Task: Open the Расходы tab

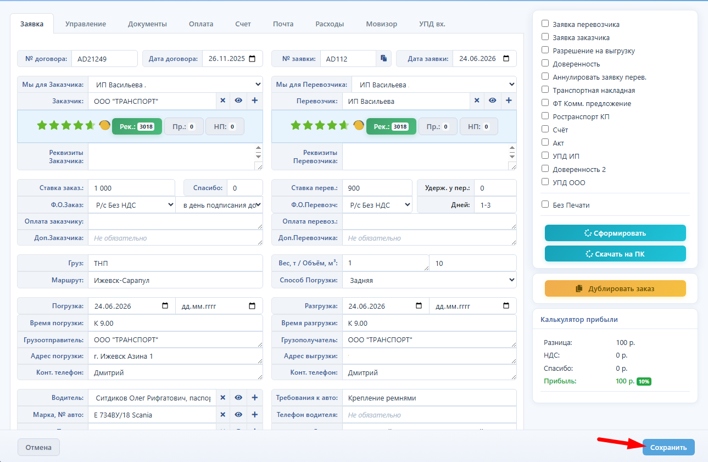Action: coord(330,24)
